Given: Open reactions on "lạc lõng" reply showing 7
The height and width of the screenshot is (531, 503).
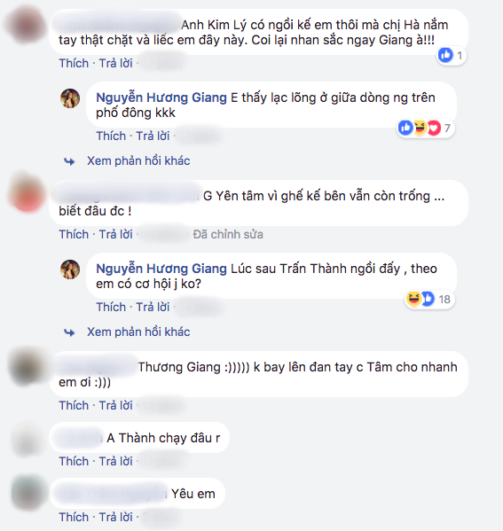Looking at the screenshot, I should [x=426, y=128].
